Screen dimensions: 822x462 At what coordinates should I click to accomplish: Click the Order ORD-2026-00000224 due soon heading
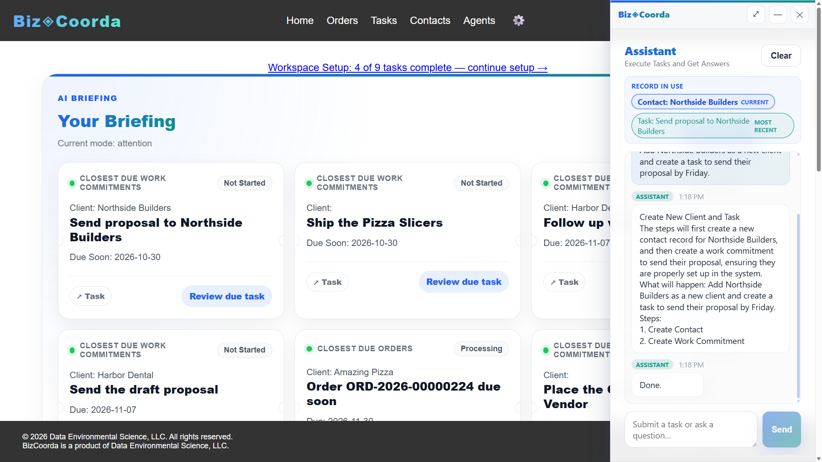pyautogui.click(x=404, y=394)
